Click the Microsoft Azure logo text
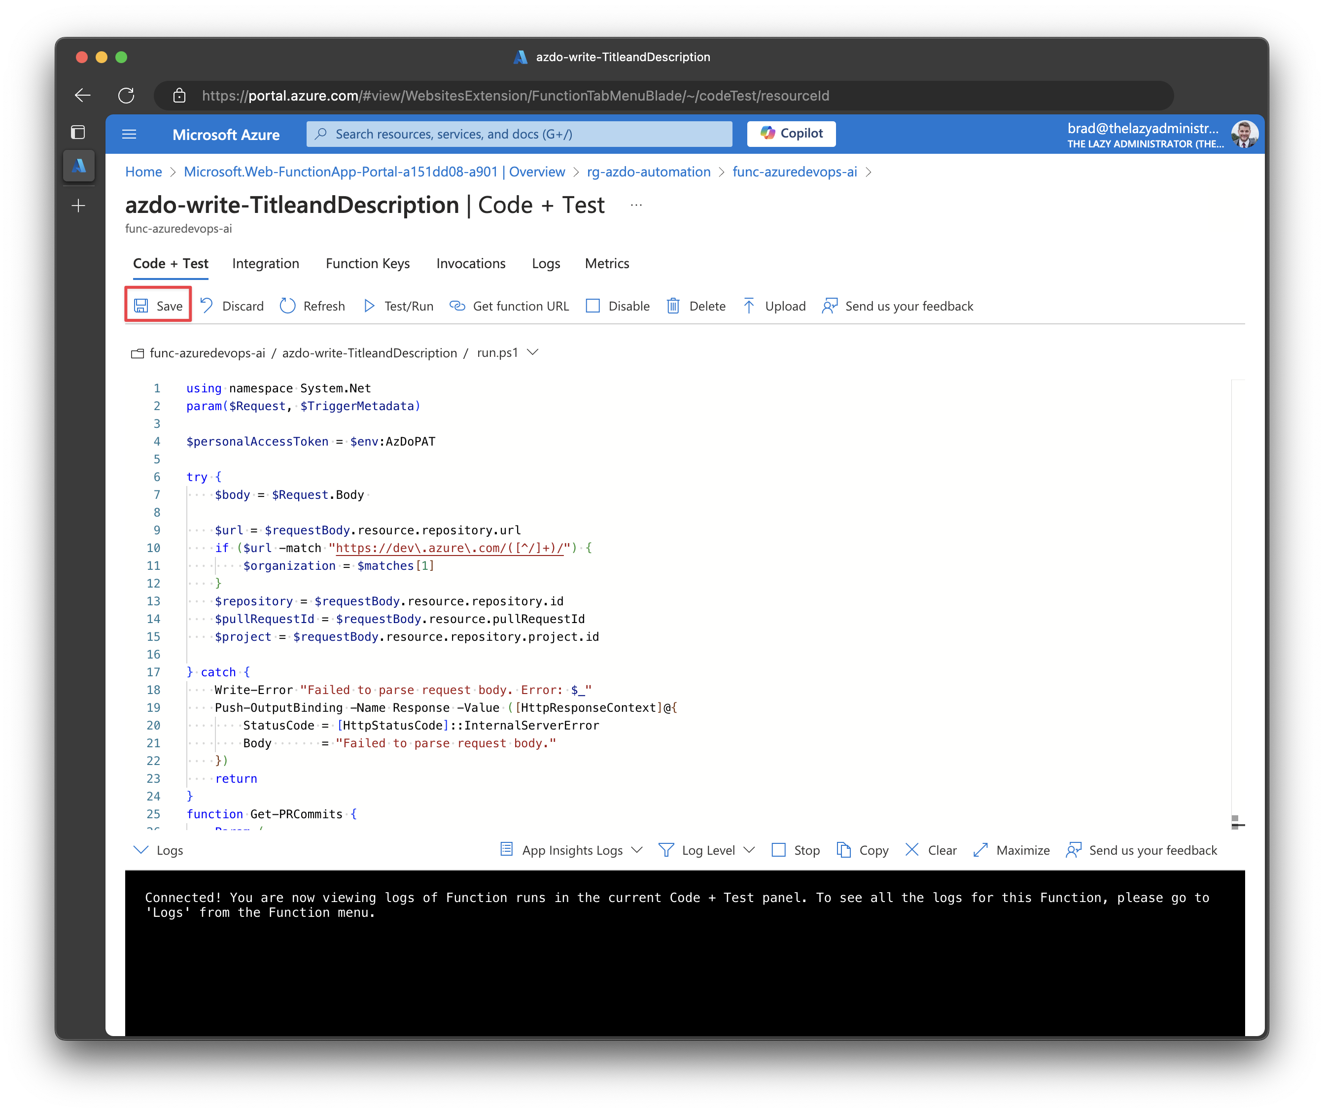Viewport: 1324px width, 1113px height. tap(226, 135)
